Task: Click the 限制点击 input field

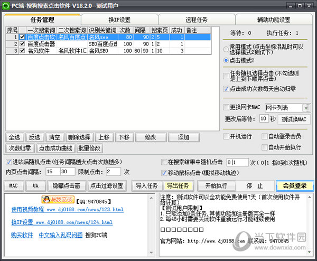Action: tap(113, 171)
